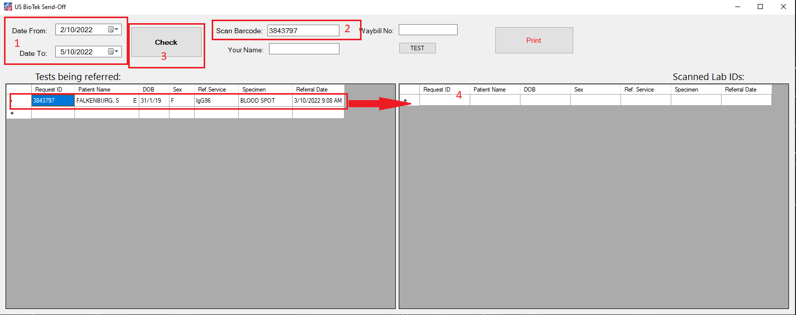Click Sex header in Scanned Lab IDs grid
This screenshot has width=796, height=315.
tap(596, 90)
